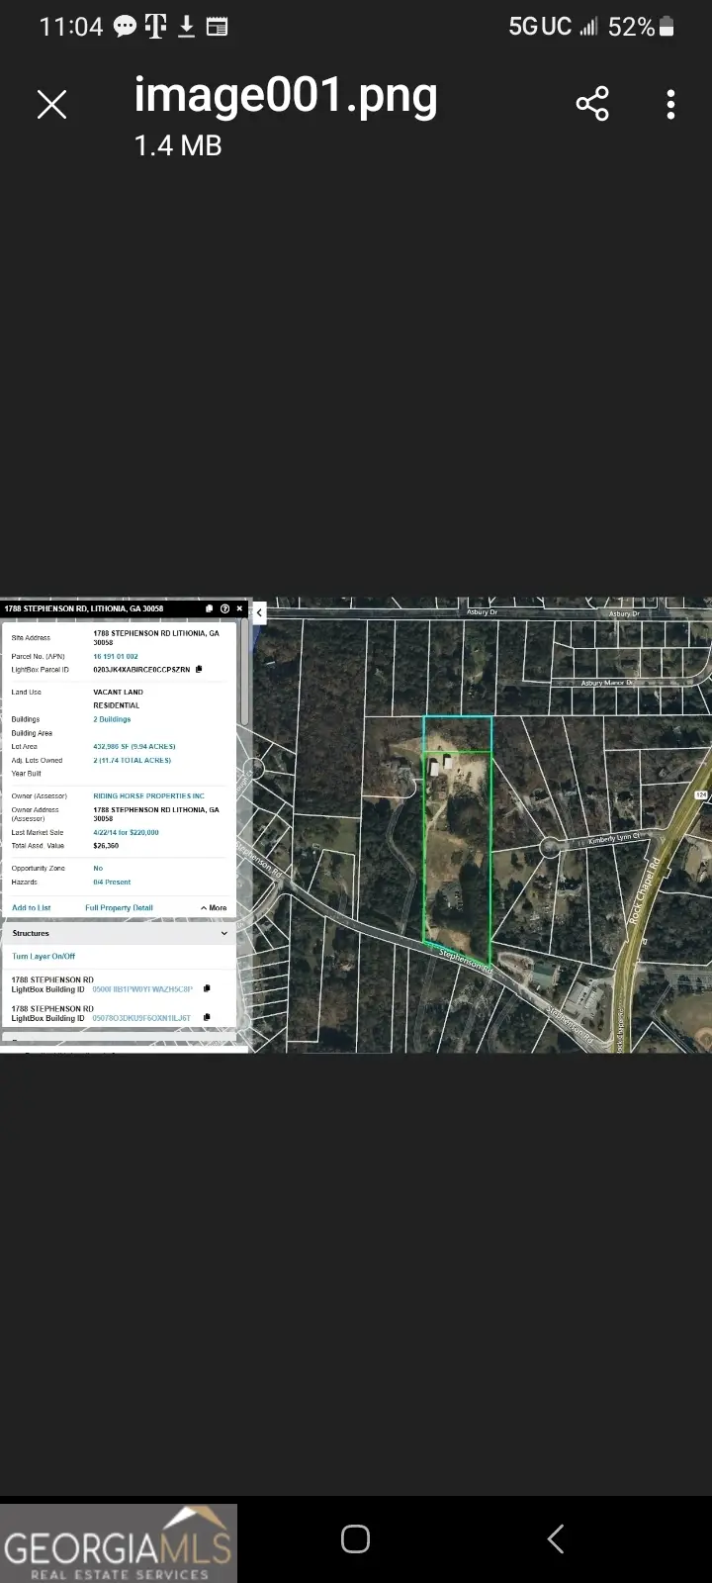
Task: Click the image001.png file name title
Action: click(286, 97)
